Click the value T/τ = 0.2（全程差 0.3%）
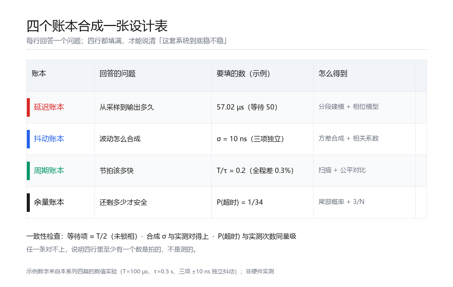 click(x=255, y=171)
